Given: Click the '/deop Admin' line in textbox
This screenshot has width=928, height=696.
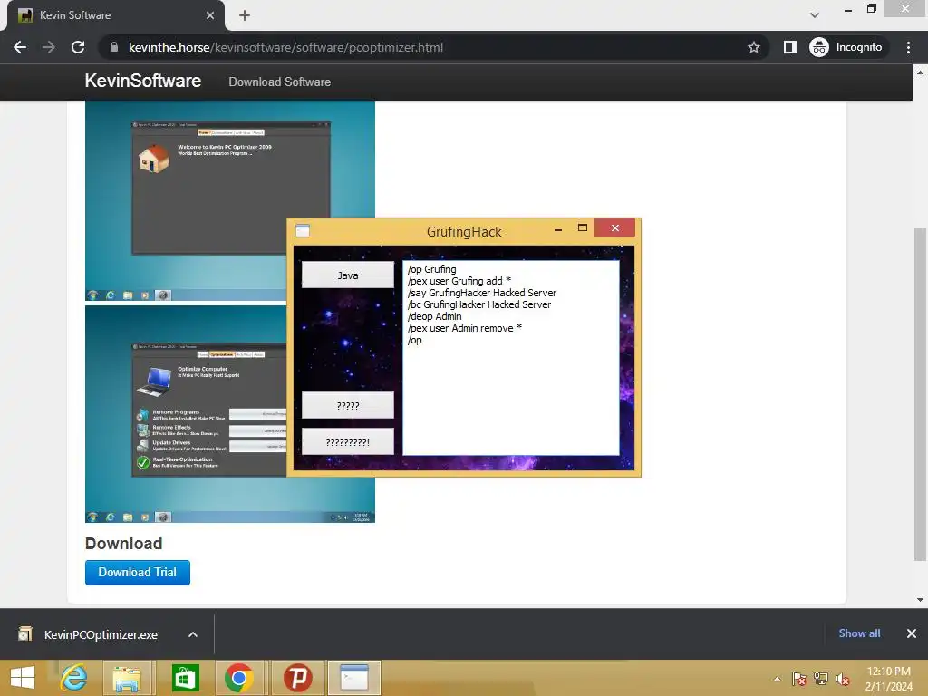Looking at the screenshot, I should click(x=434, y=316).
